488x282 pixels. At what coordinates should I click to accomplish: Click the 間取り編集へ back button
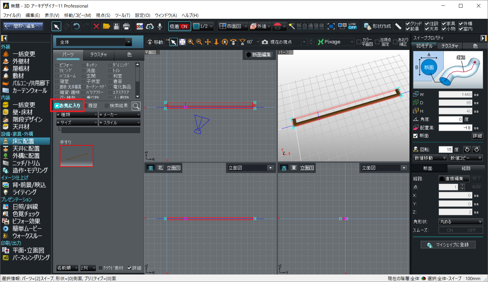coord(23,26)
